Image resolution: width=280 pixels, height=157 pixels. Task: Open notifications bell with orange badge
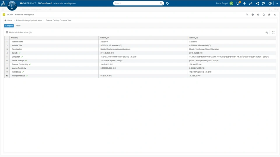coord(238,3)
